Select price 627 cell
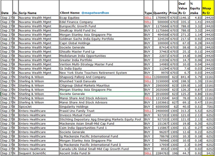This screenshot has width=215, height=156. coord(173,102)
